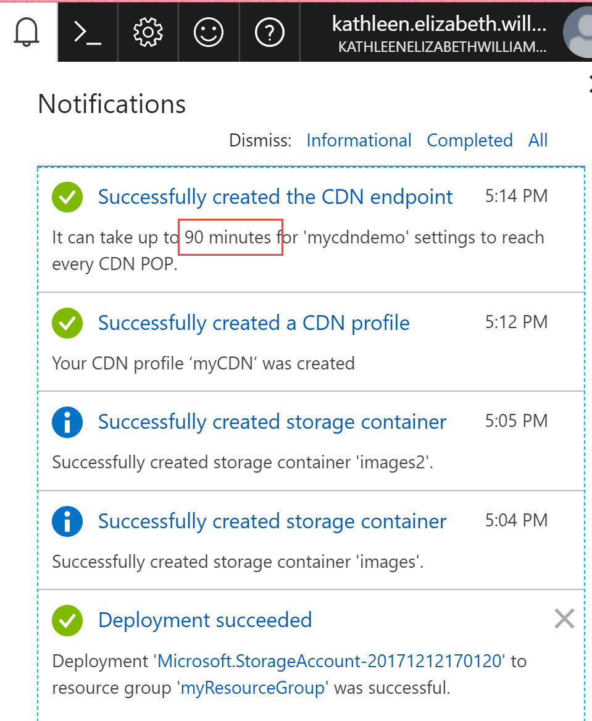Image resolution: width=592 pixels, height=721 pixels.
Task: Click blue info icon for images2 container
Action: tap(67, 422)
